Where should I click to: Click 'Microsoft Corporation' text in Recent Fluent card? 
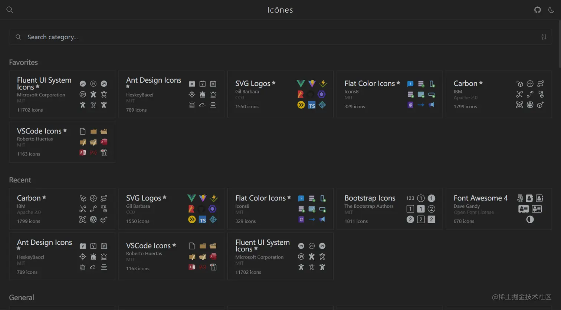coord(259,257)
